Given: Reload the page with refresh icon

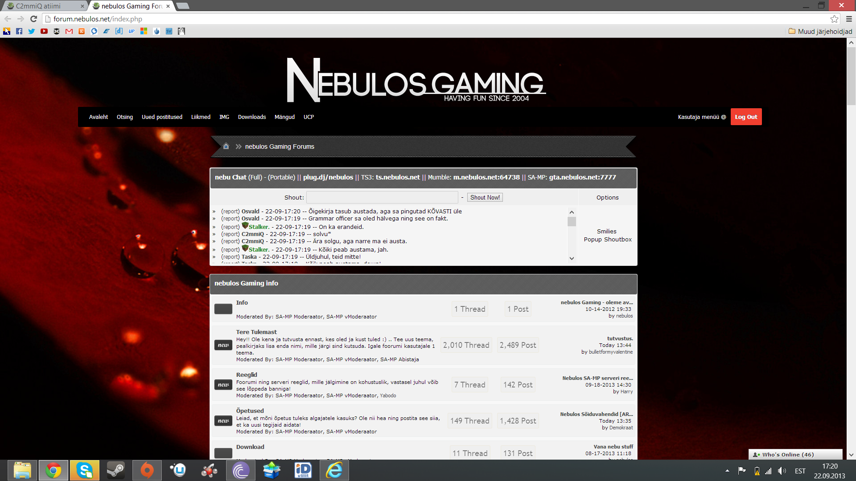Looking at the screenshot, I should pos(33,19).
